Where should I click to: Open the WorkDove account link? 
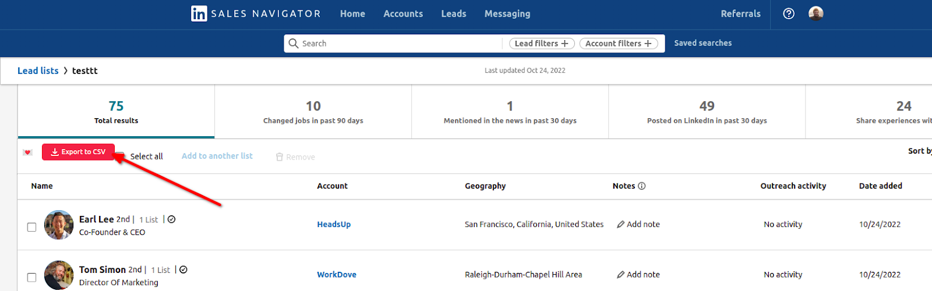337,274
